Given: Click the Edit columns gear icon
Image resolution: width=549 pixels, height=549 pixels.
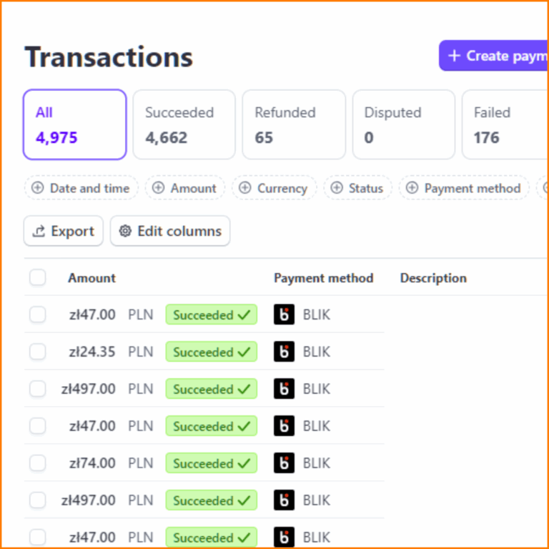Looking at the screenshot, I should (125, 231).
